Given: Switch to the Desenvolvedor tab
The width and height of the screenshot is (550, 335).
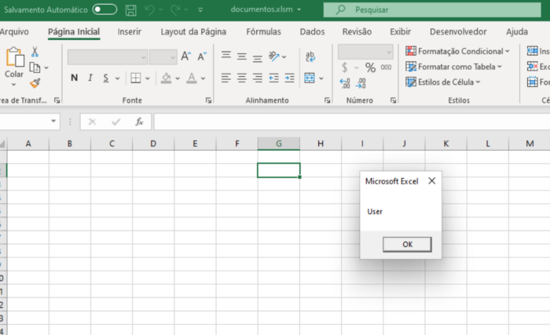Looking at the screenshot, I should pos(458,31).
